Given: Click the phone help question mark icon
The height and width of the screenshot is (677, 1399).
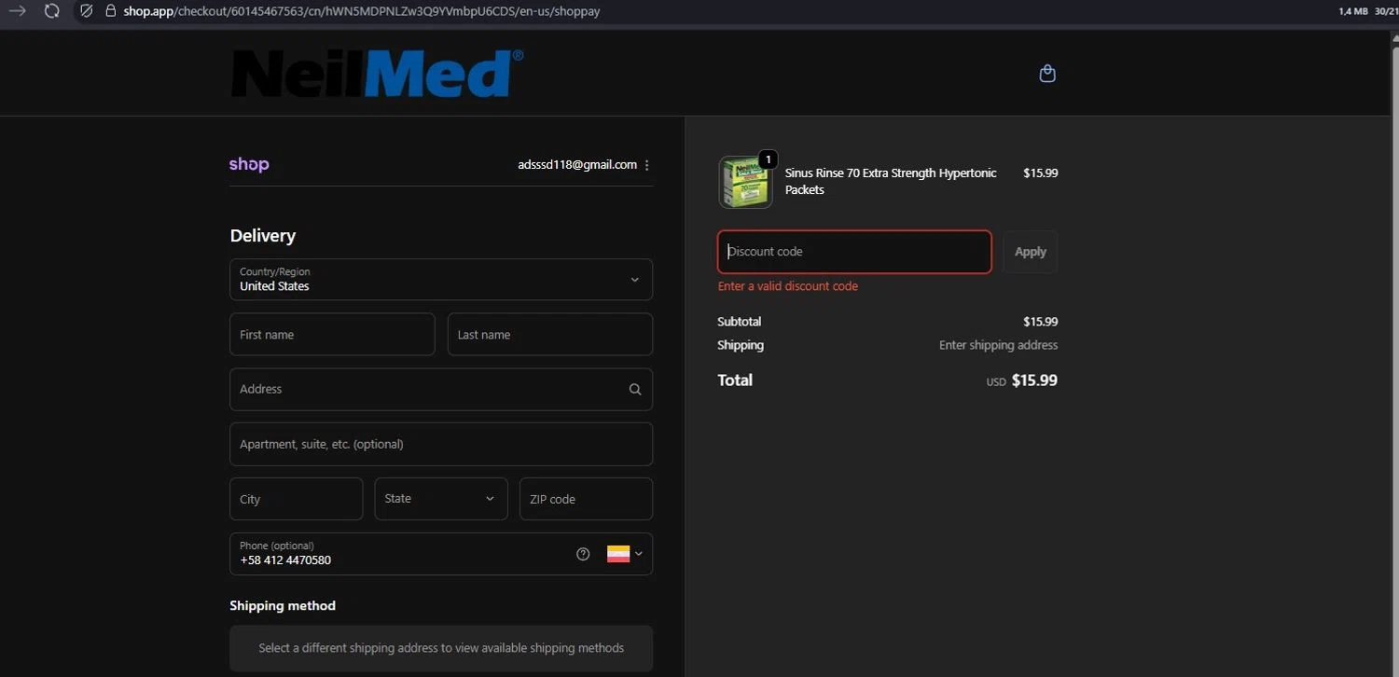Looking at the screenshot, I should [583, 554].
